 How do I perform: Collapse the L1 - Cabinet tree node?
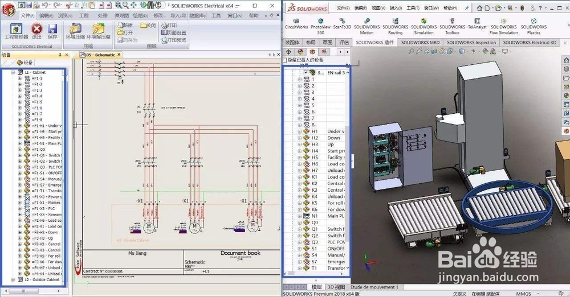click(x=13, y=72)
